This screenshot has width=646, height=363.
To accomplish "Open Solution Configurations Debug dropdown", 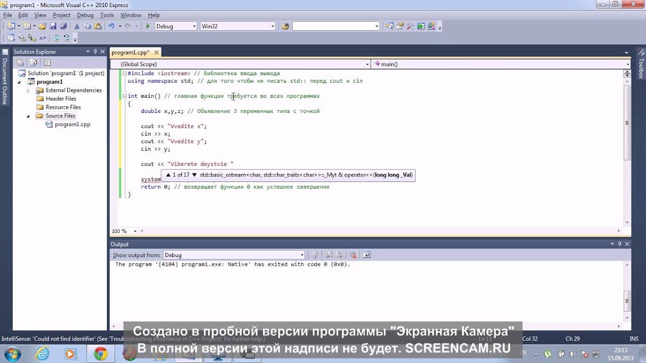I will coord(194,26).
